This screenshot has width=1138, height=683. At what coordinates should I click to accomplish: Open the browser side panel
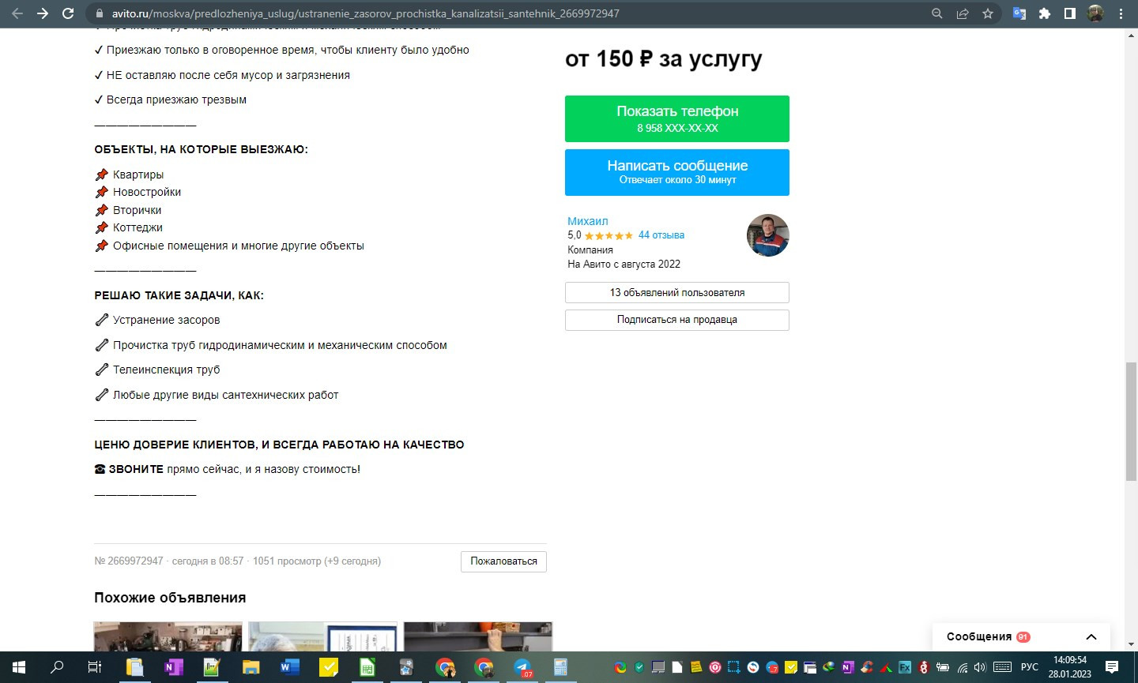[x=1070, y=13]
